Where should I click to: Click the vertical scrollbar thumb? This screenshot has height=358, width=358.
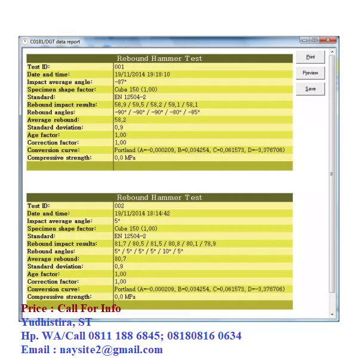(x=332, y=174)
